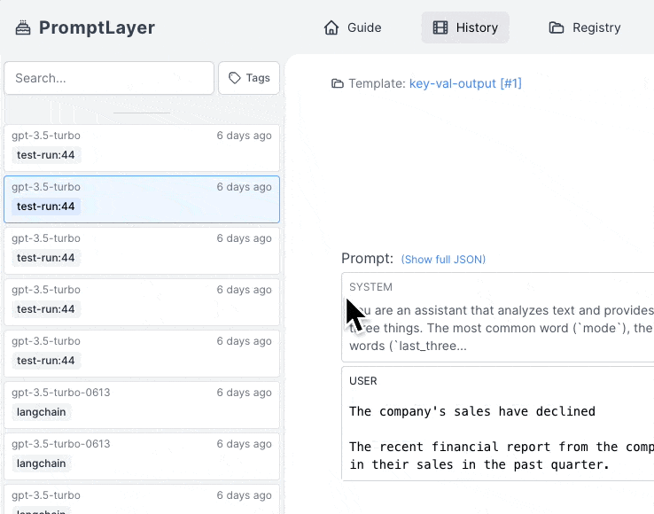Click the PromptLayer cake logo icon

[23, 28]
